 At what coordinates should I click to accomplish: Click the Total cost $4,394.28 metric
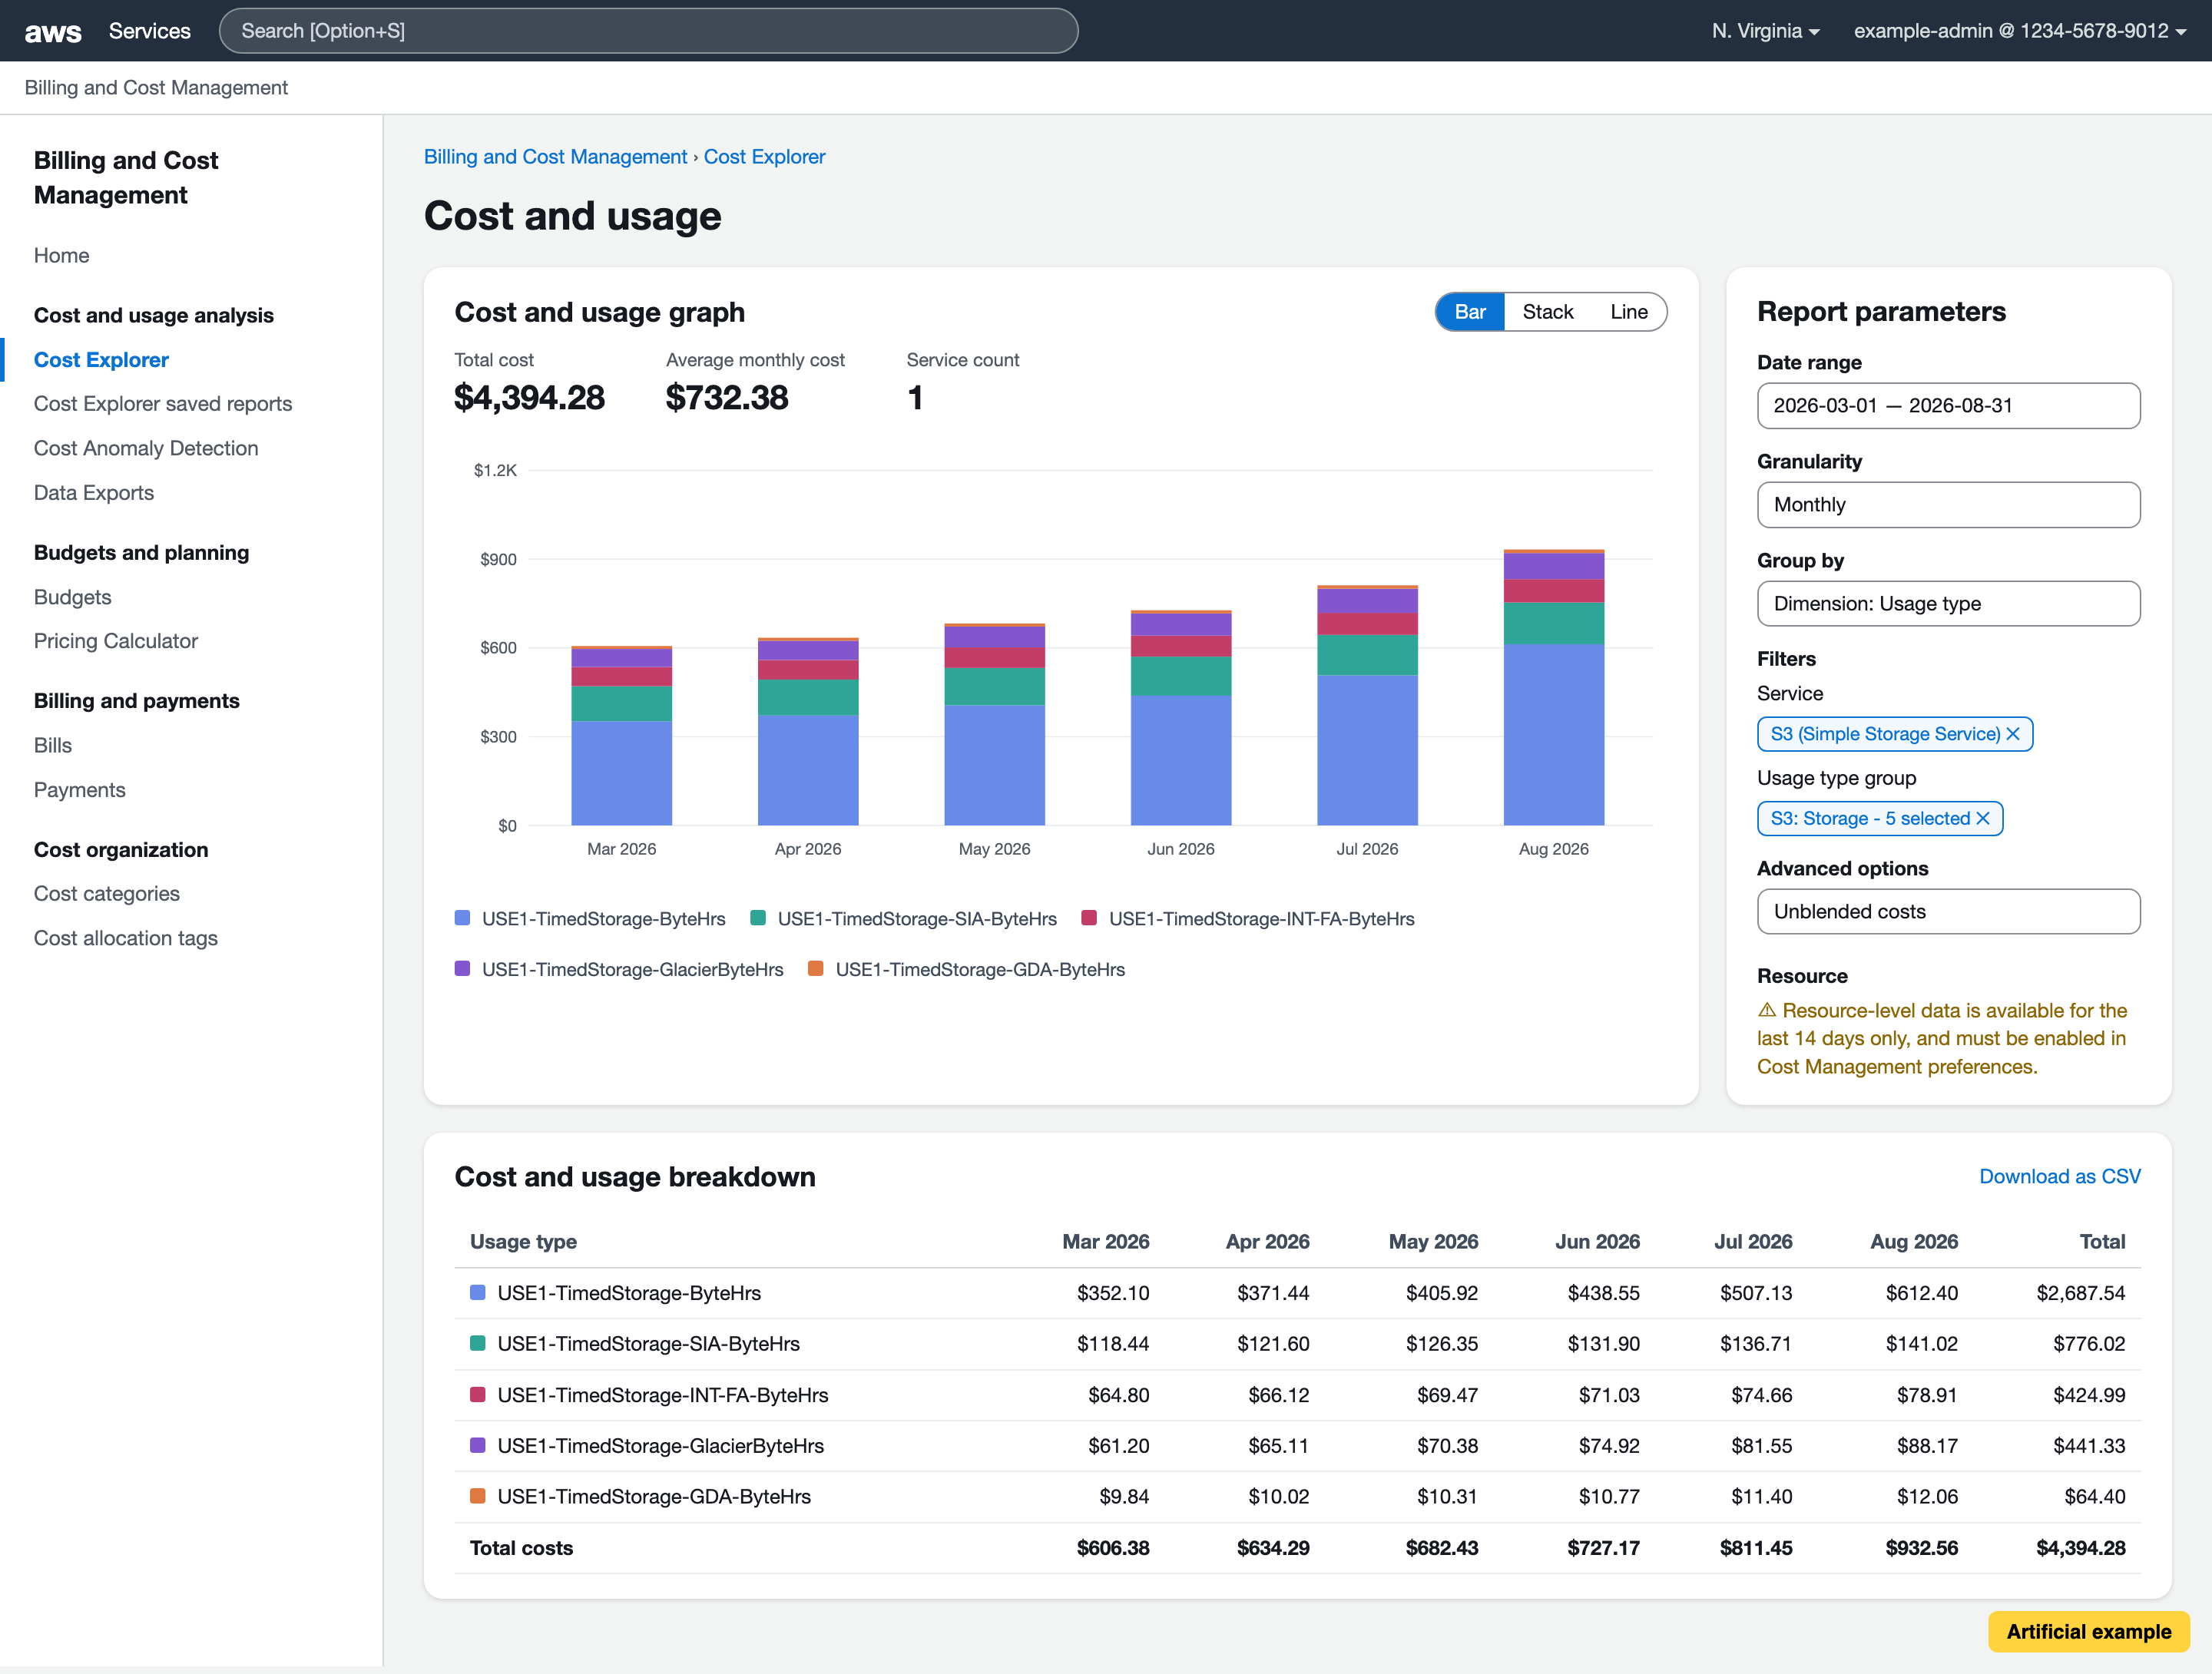tap(529, 398)
